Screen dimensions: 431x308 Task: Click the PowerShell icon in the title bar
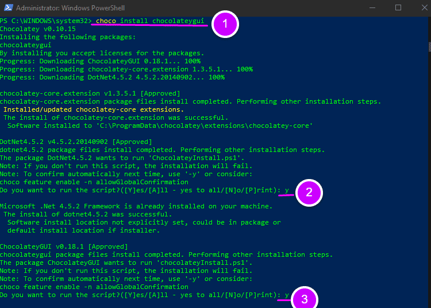point(9,7)
